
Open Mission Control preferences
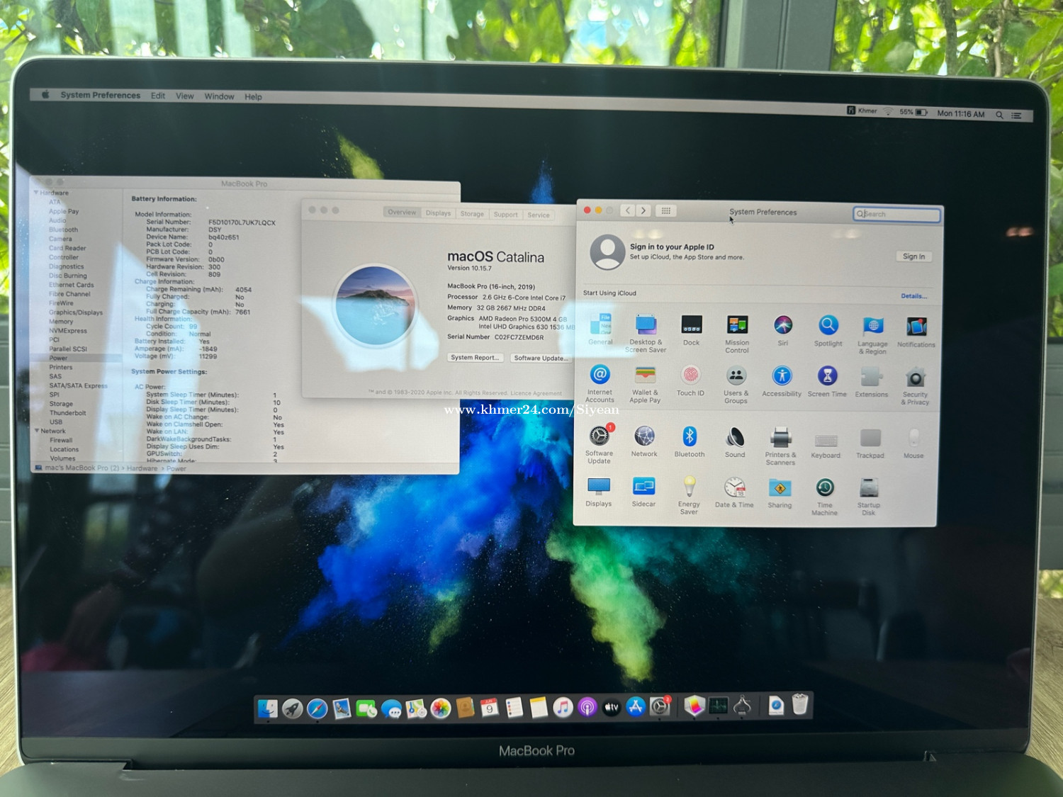click(x=737, y=333)
